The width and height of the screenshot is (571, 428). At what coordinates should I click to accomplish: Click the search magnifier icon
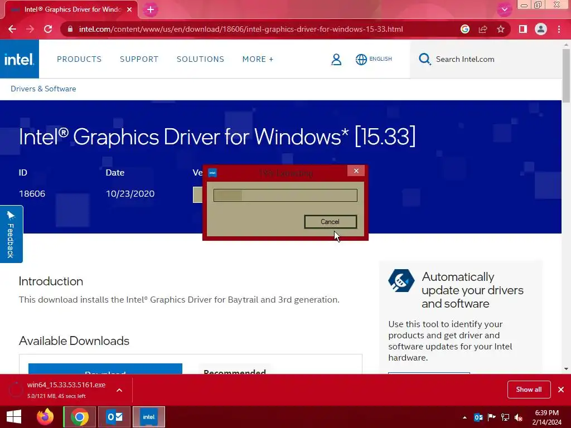point(424,59)
